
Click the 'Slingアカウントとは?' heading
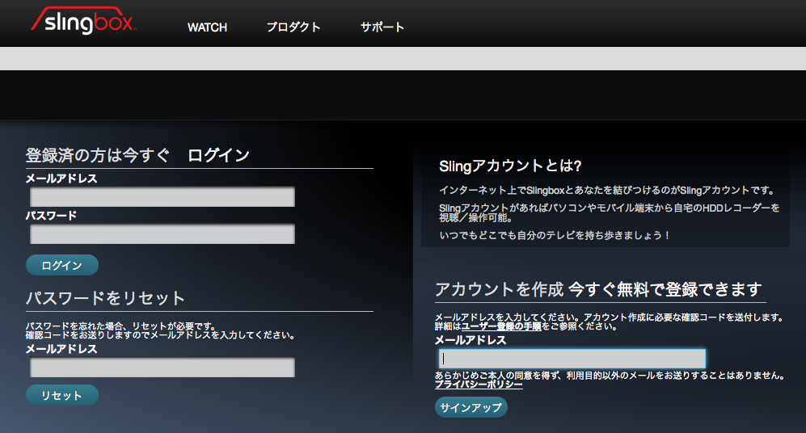510,166
